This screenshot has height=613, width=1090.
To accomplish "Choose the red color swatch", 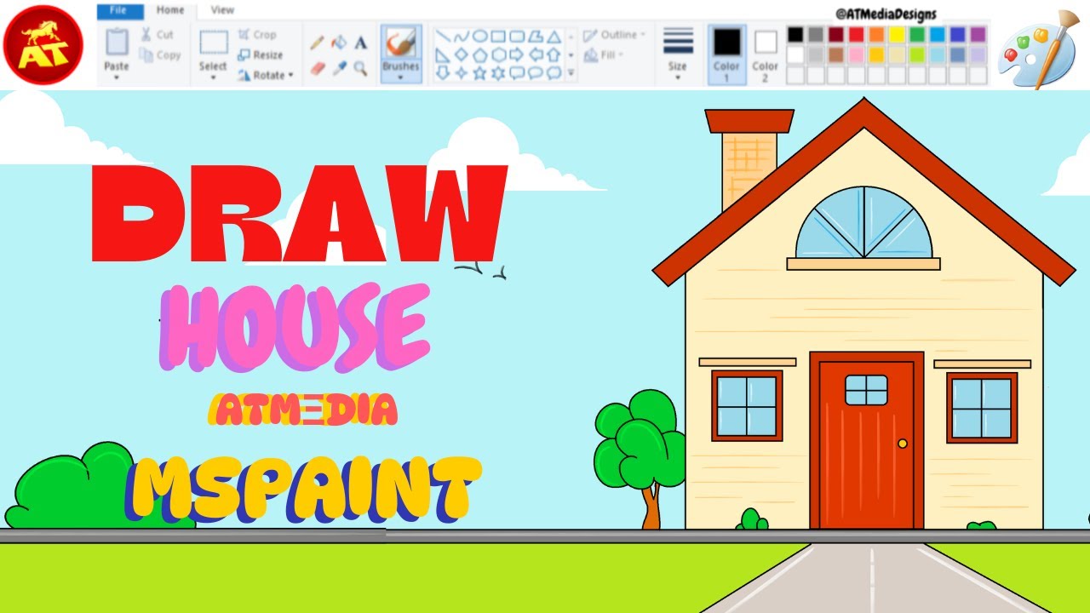I will click(857, 35).
